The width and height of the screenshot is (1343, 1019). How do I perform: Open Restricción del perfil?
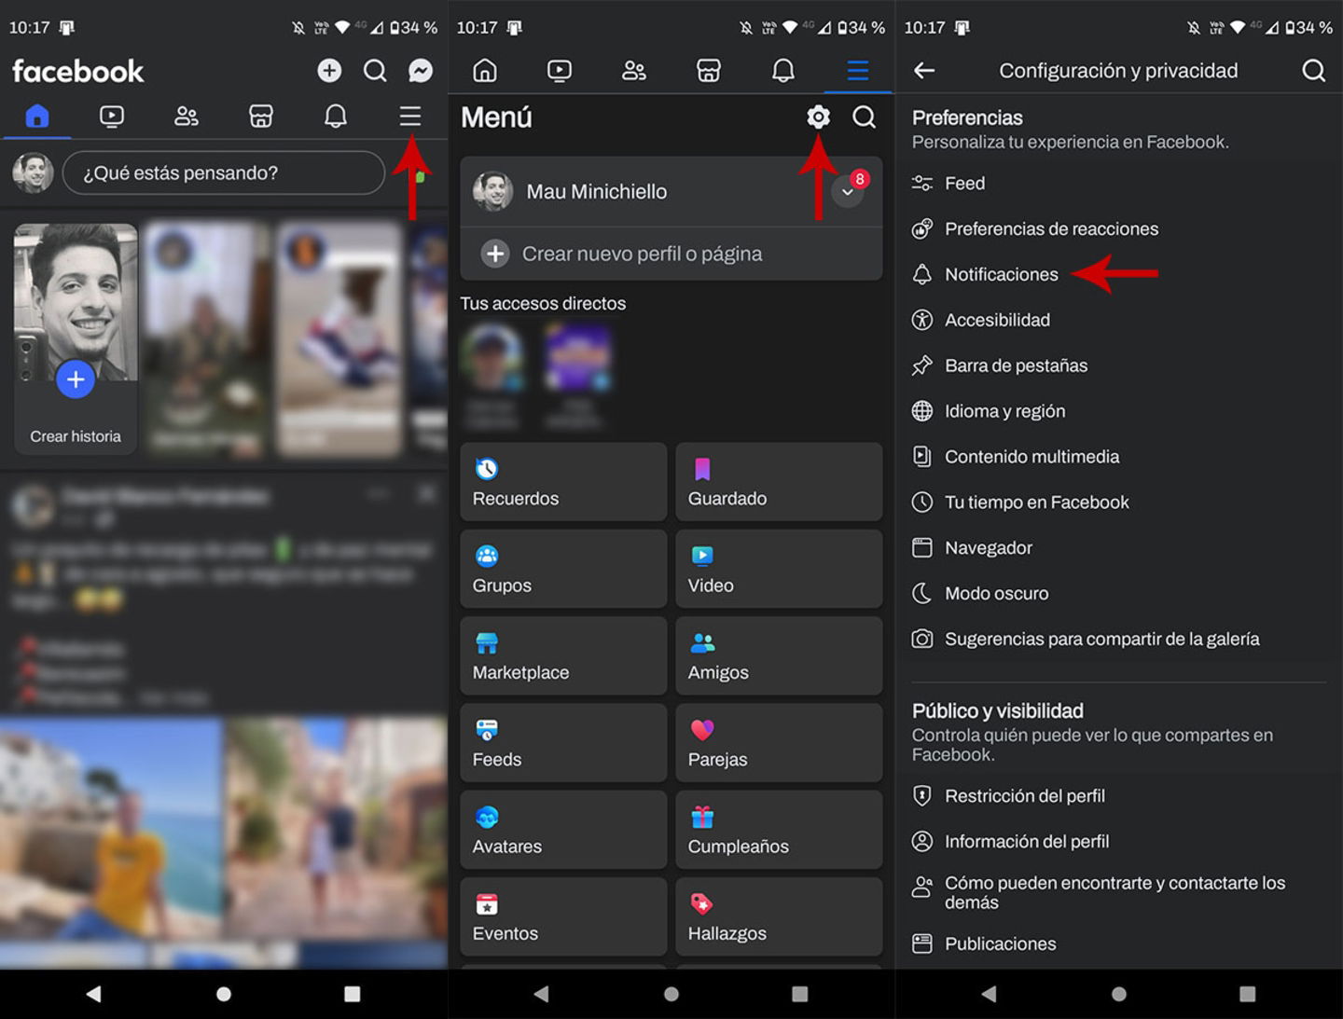pyautogui.click(x=1119, y=797)
